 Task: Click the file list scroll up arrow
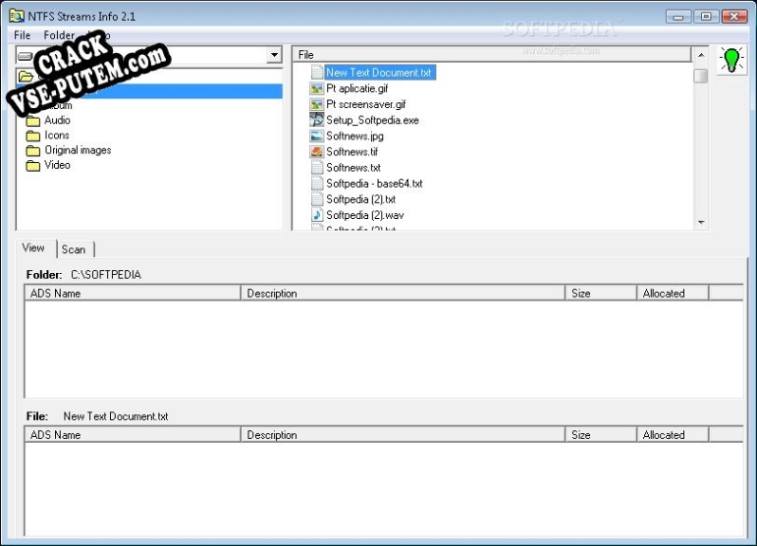point(701,55)
